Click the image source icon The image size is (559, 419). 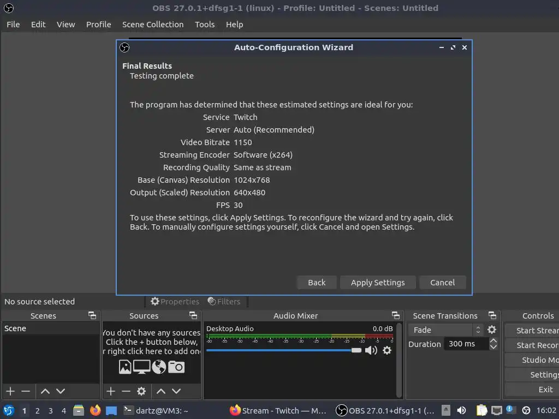click(x=125, y=367)
